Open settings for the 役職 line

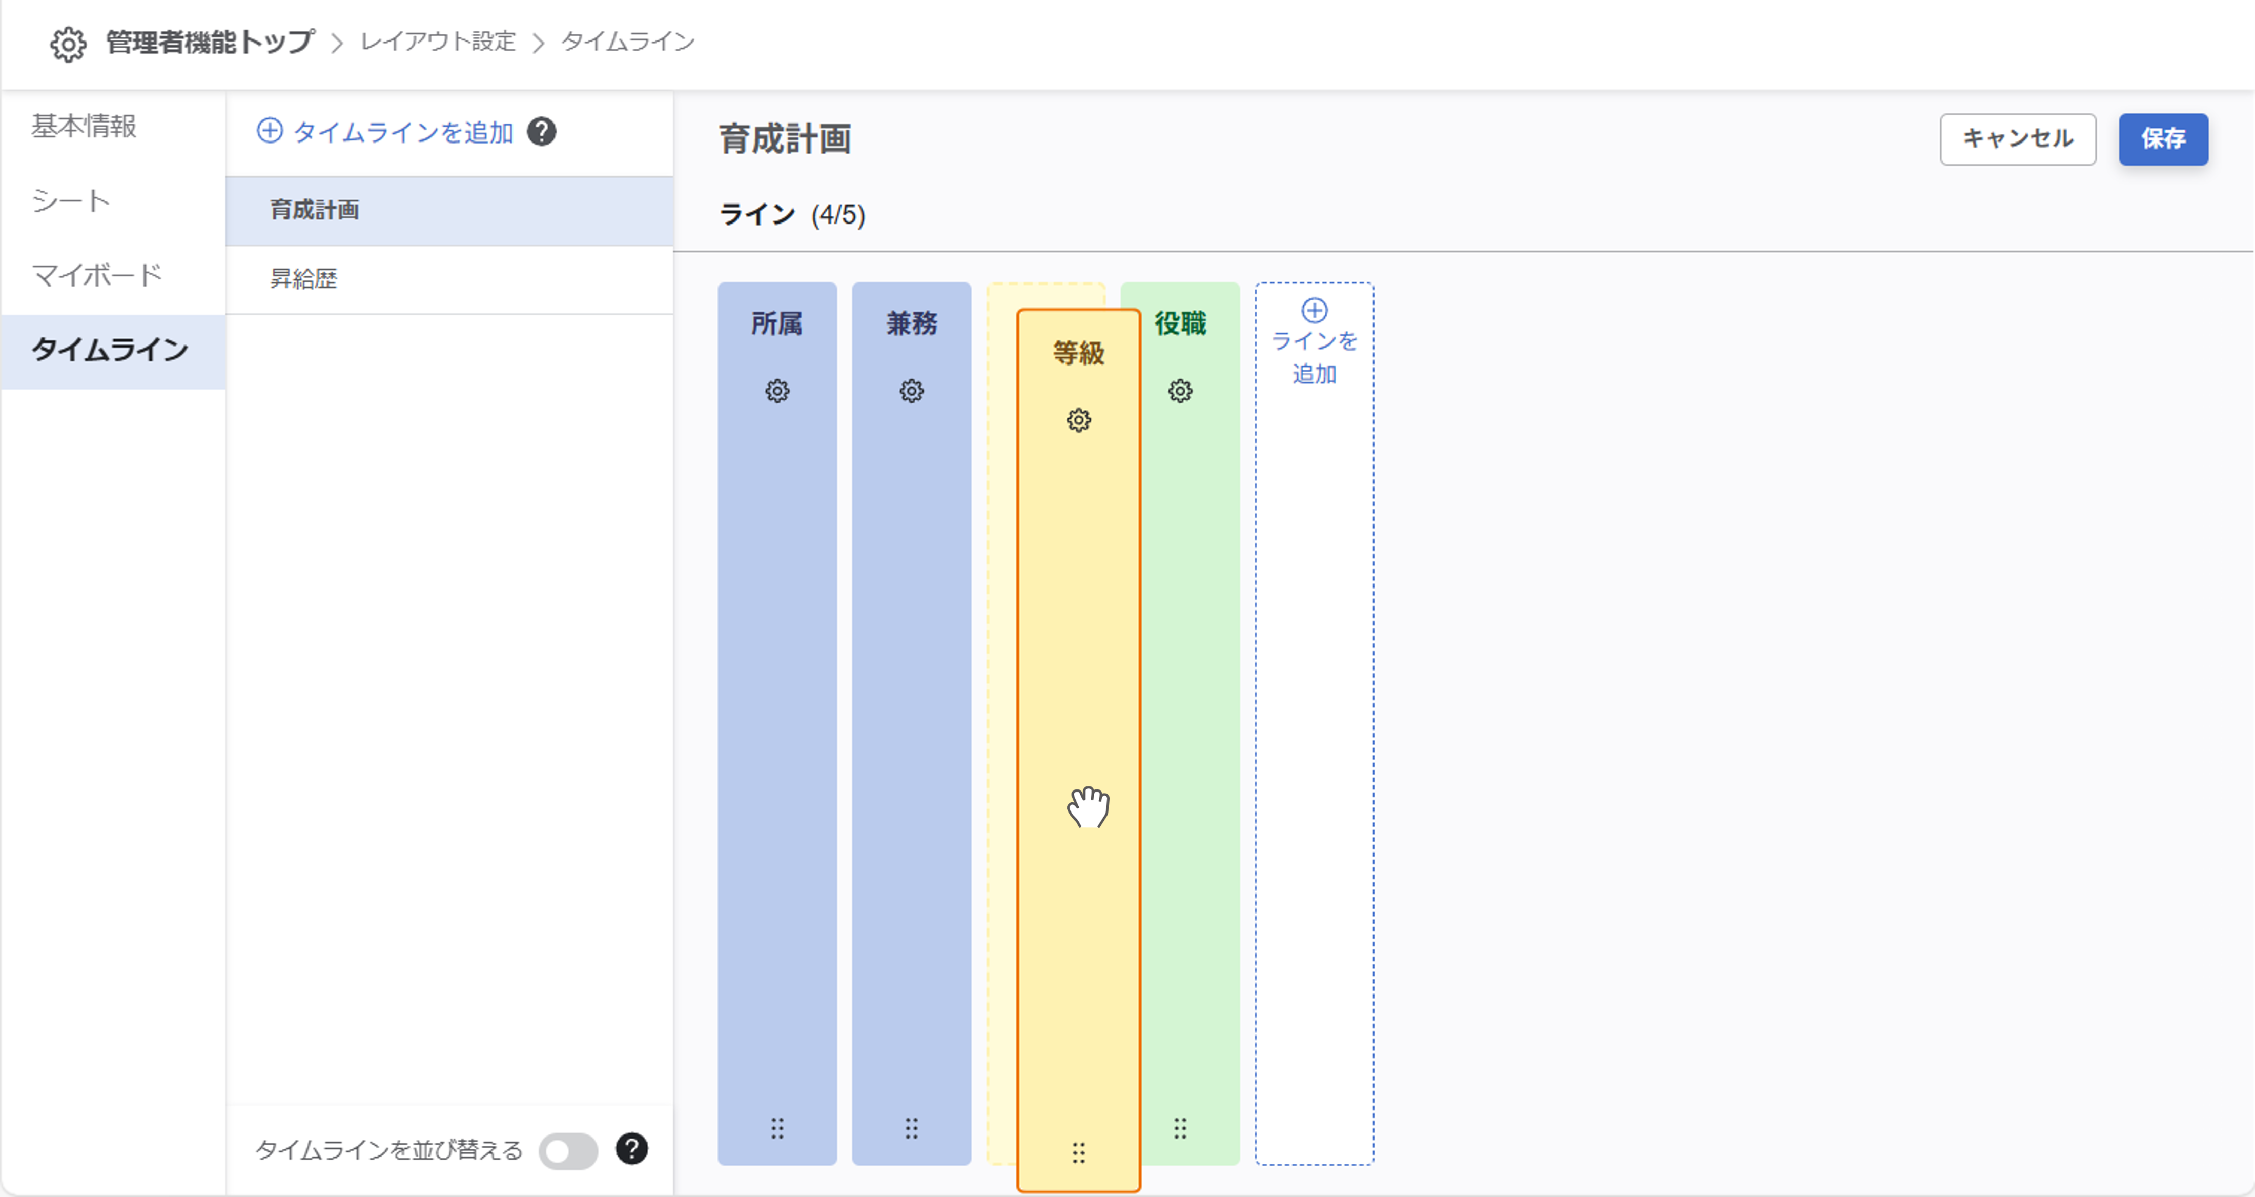pos(1179,392)
